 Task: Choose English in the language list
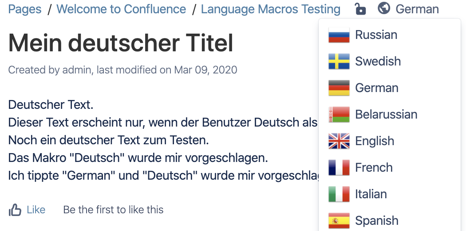coord(390,141)
